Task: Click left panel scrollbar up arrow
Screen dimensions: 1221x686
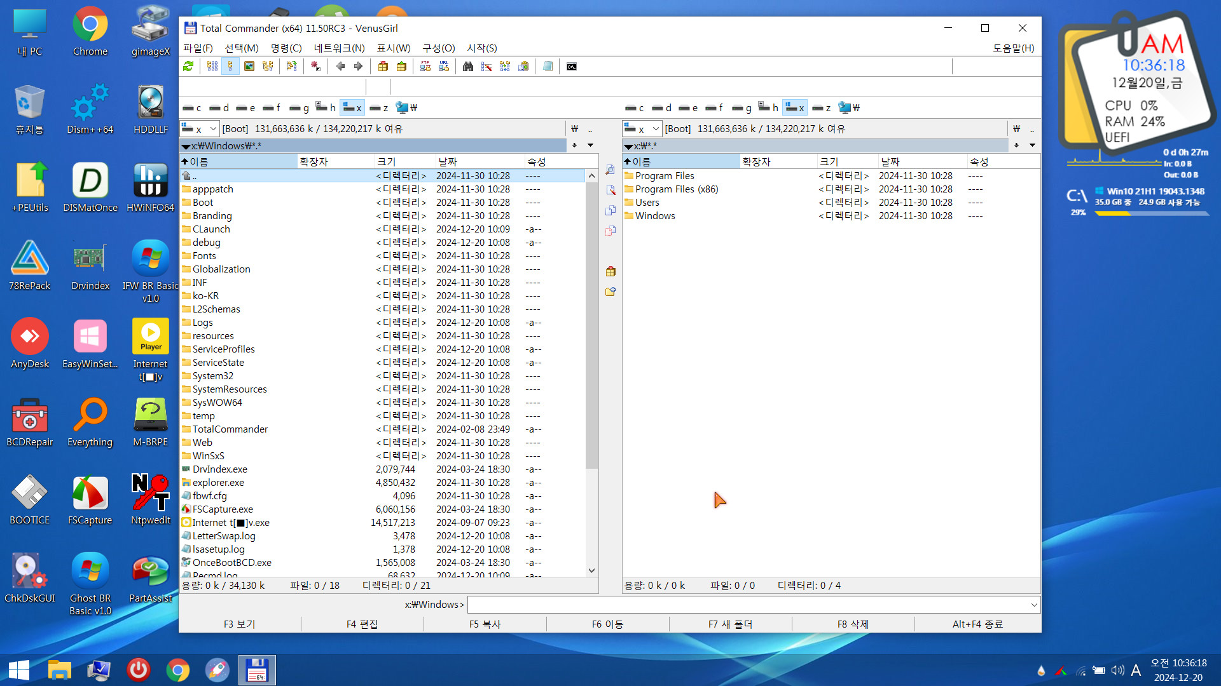Action: coord(591,176)
